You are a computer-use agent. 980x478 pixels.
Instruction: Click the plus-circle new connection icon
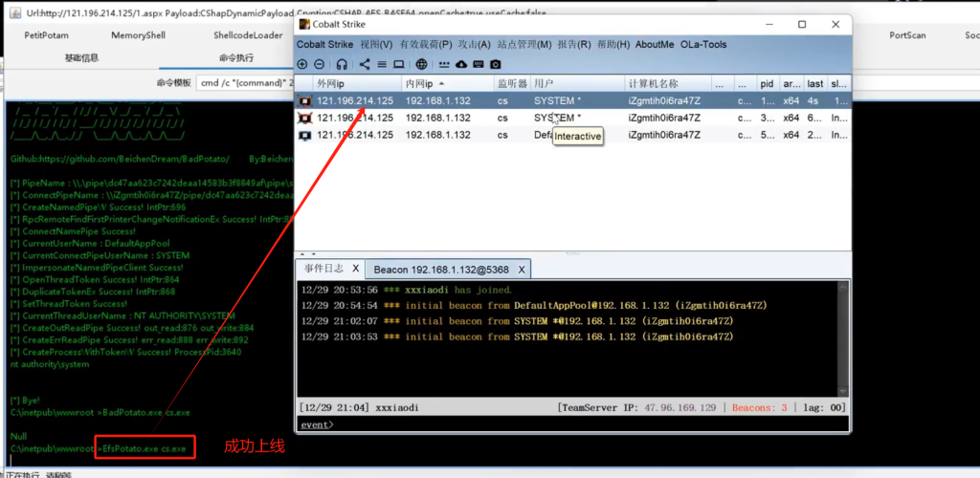[x=301, y=64]
